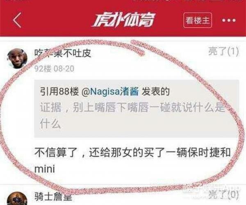Open avatar of user 骑士詹皇
Viewport: 246px width, 205px height.
[x=17, y=199]
